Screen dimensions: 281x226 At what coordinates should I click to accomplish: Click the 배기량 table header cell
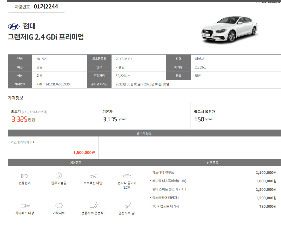click(178, 67)
